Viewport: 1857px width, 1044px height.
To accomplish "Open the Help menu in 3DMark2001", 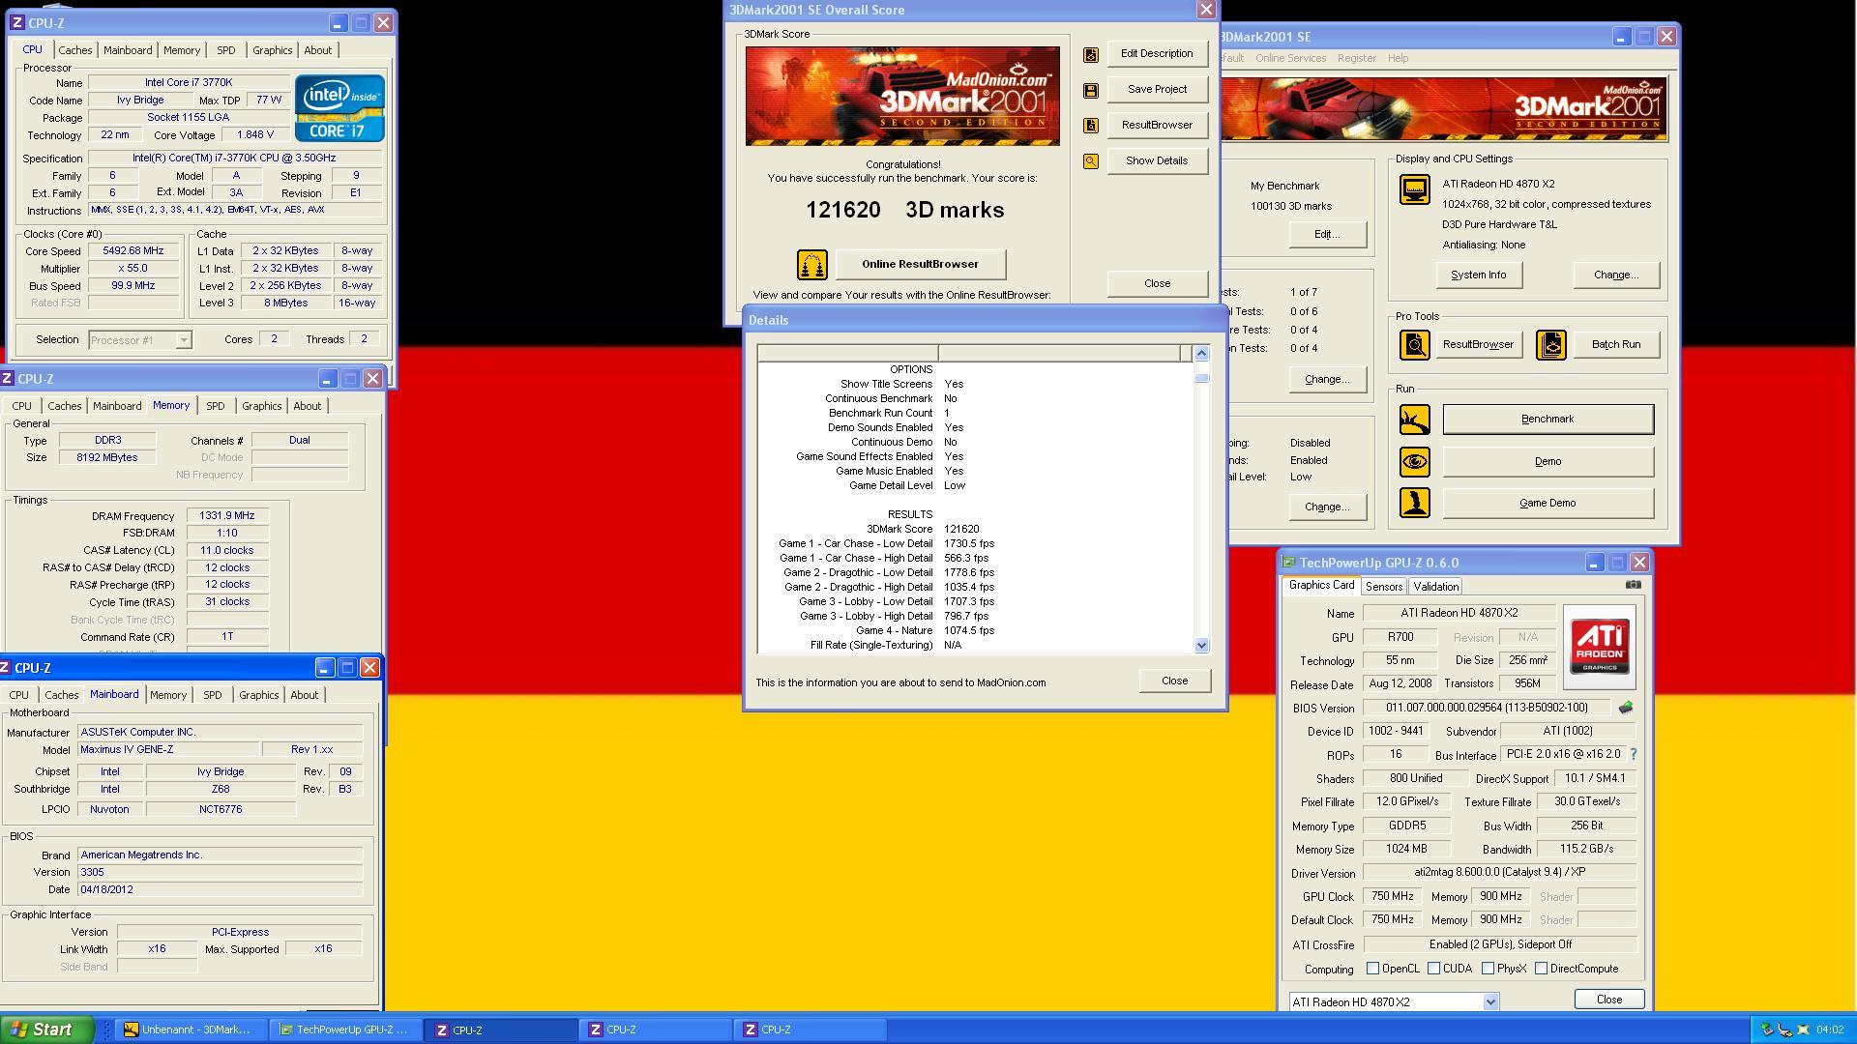I will pos(1398,58).
